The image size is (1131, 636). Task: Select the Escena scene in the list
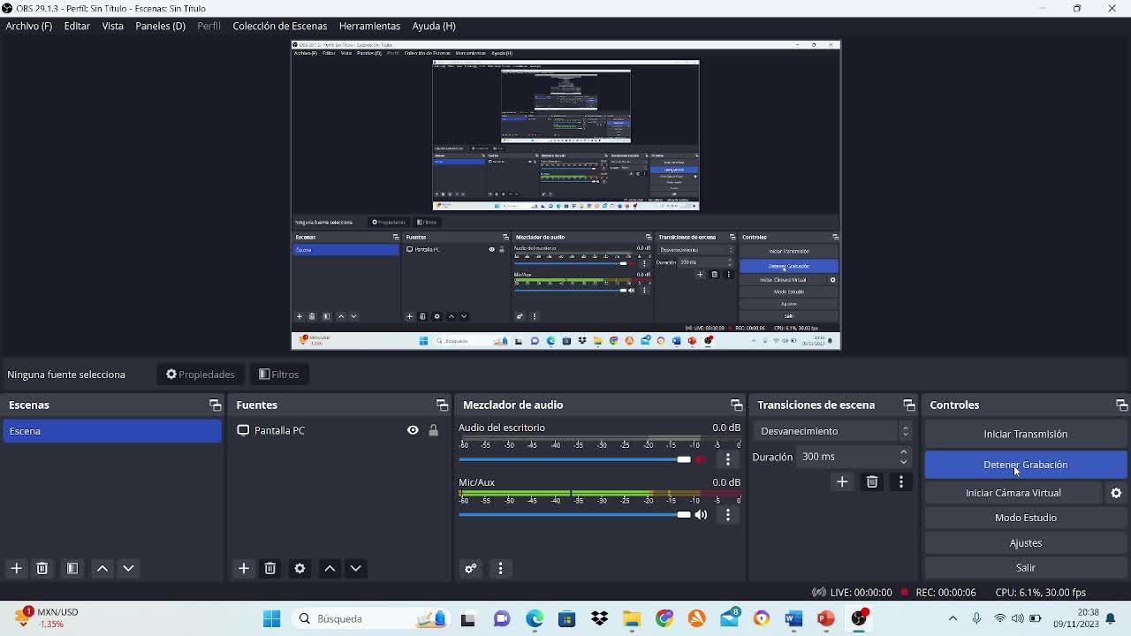pos(112,431)
